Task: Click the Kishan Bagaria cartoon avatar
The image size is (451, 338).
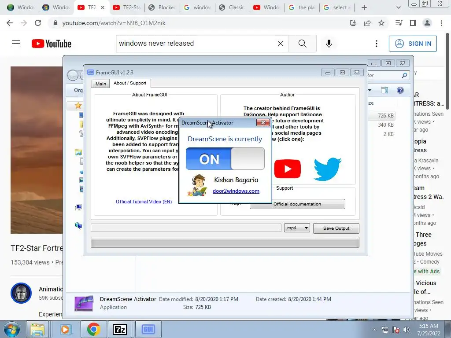Action: click(197, 185)
